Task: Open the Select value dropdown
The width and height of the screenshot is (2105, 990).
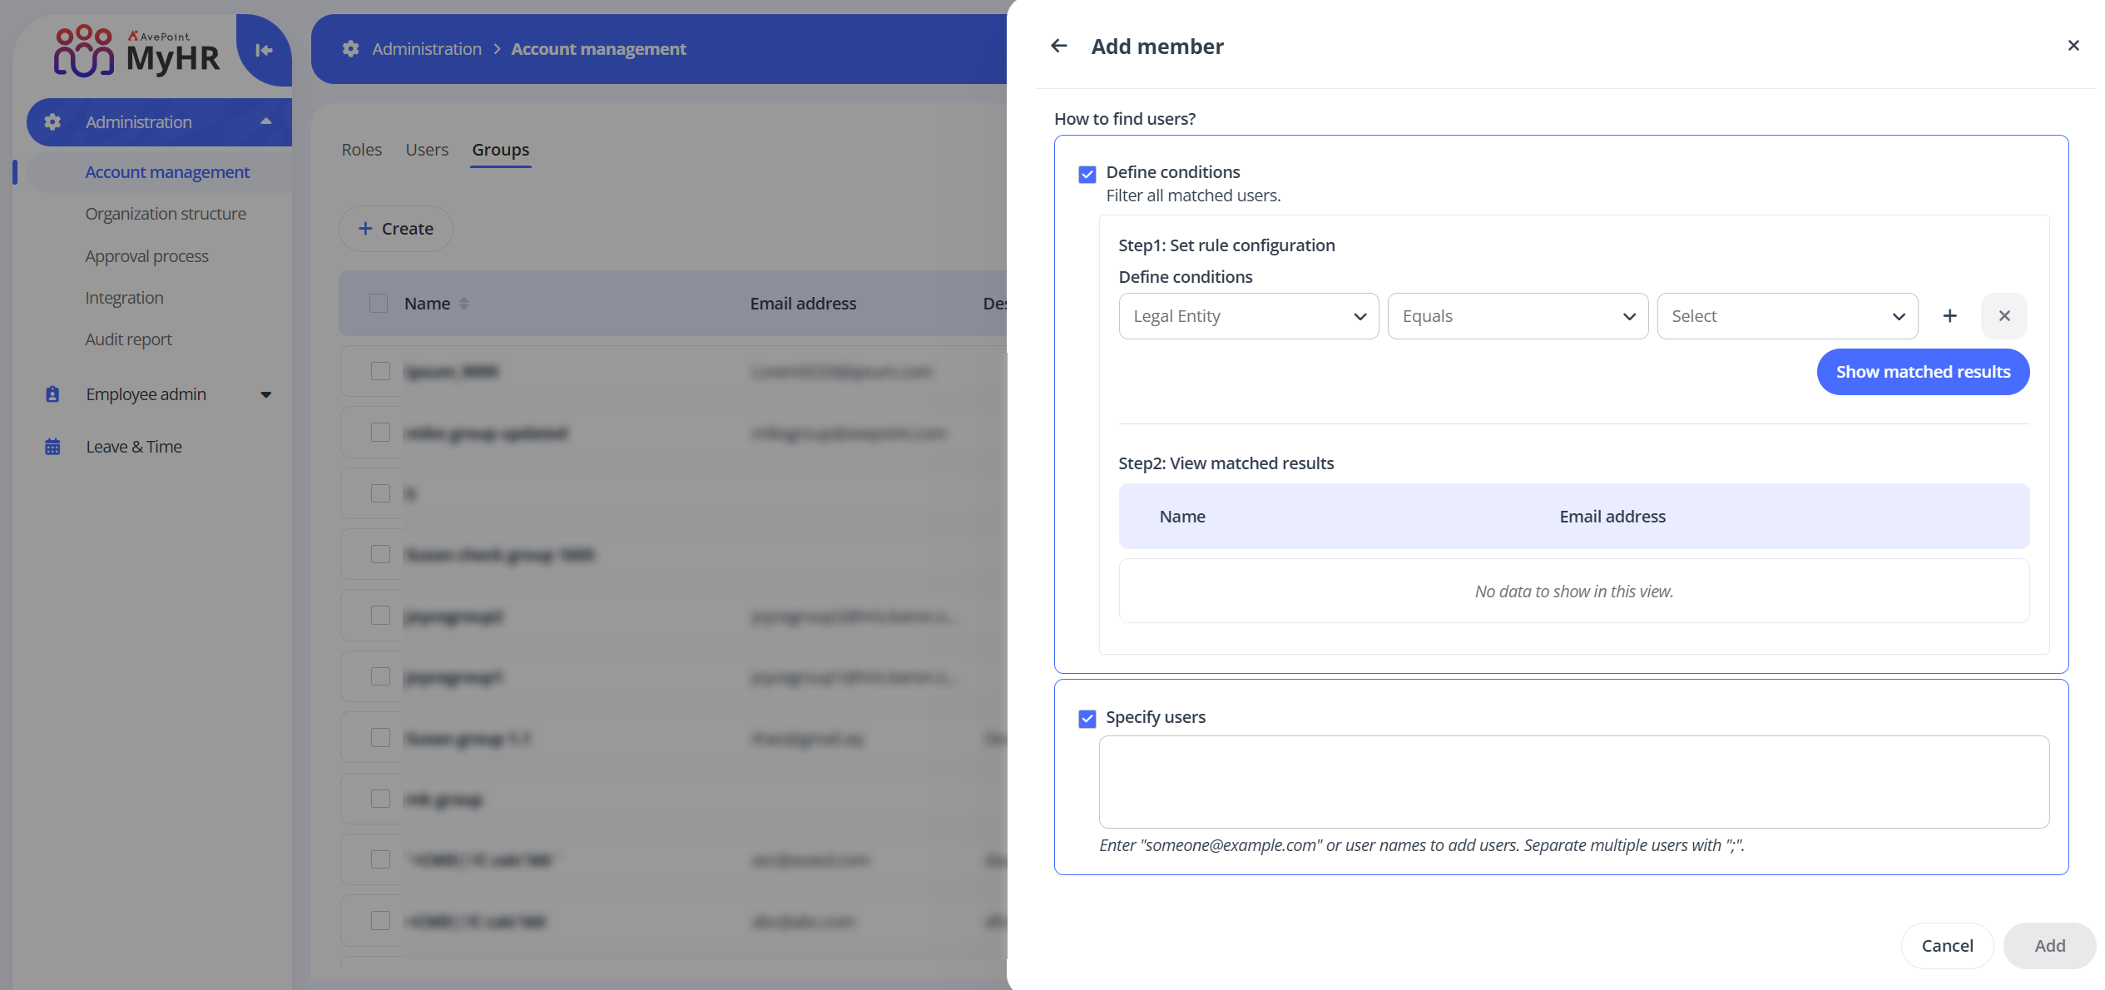Action: pyautogui.click(x=1787, y=316)
